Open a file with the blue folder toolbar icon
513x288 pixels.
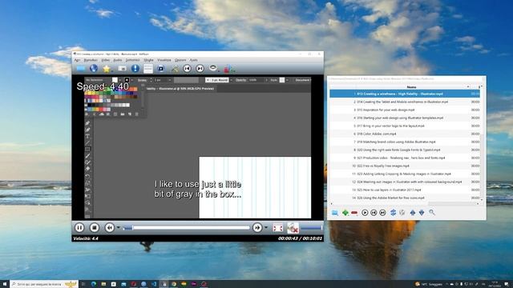coord(80,69)
